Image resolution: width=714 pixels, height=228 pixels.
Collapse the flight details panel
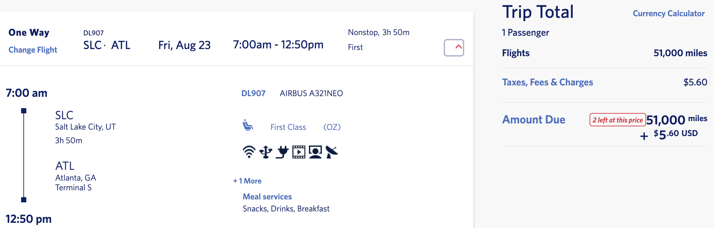[454, 47]
